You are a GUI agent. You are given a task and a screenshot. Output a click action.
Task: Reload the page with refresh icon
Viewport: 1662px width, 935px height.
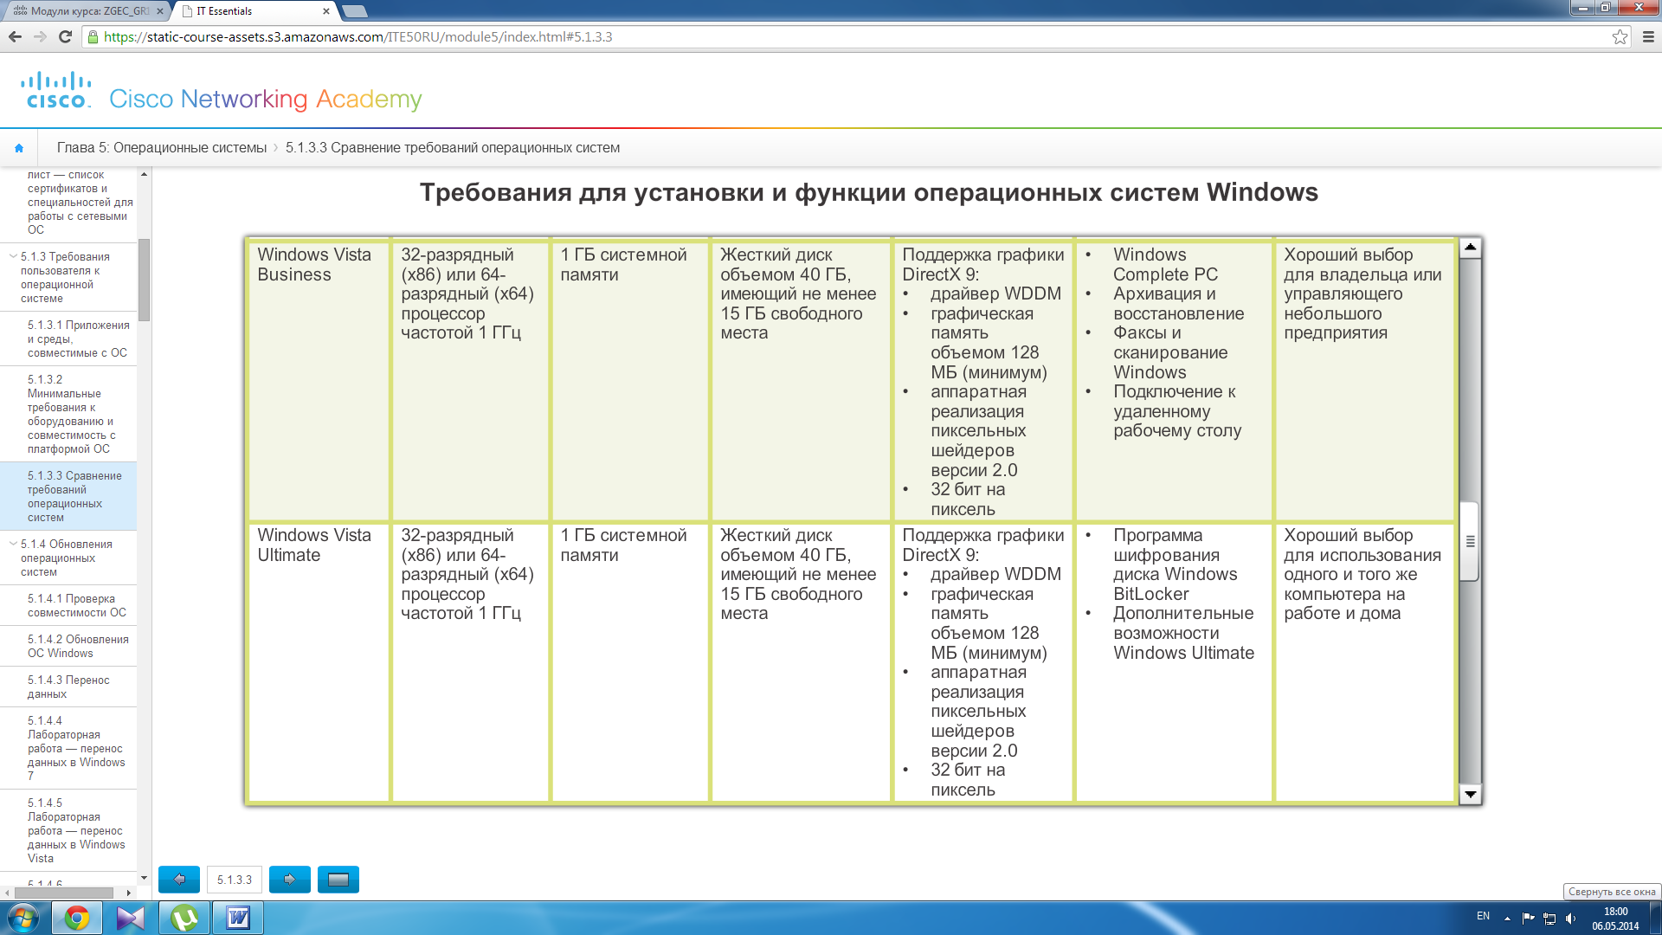tap(65, 36)
